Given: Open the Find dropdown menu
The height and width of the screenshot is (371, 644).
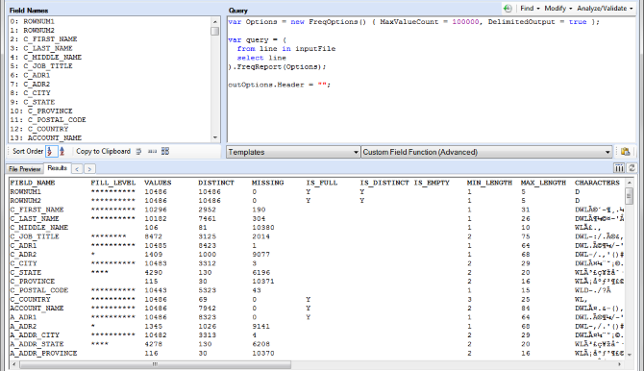Looking at the screenshot, I should [x=530, y=9].
